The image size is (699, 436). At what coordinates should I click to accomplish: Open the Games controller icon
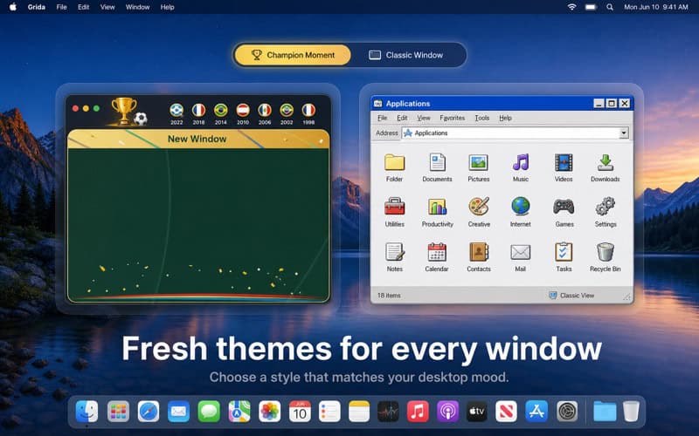(x=564, y=212)
